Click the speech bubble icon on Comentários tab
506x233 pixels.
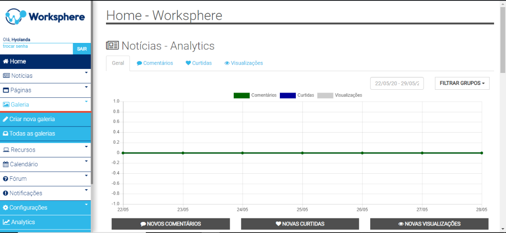tap(139, 63)
